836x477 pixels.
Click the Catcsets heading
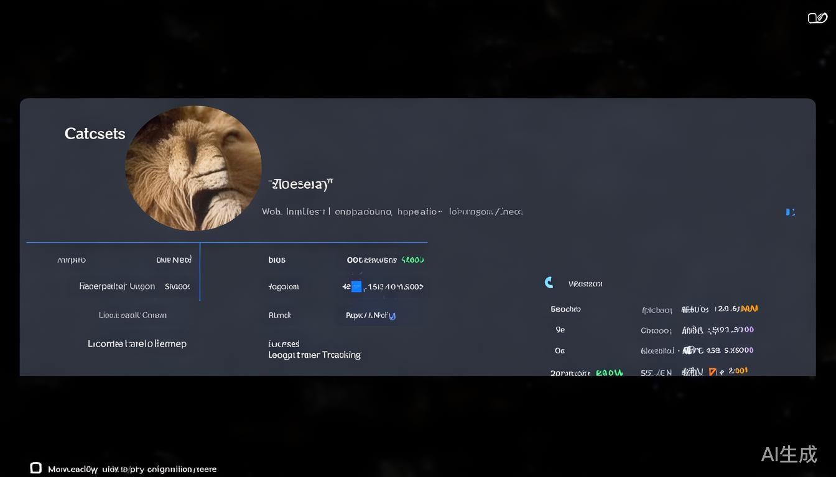pyautogui.click(x=95, y=134)
